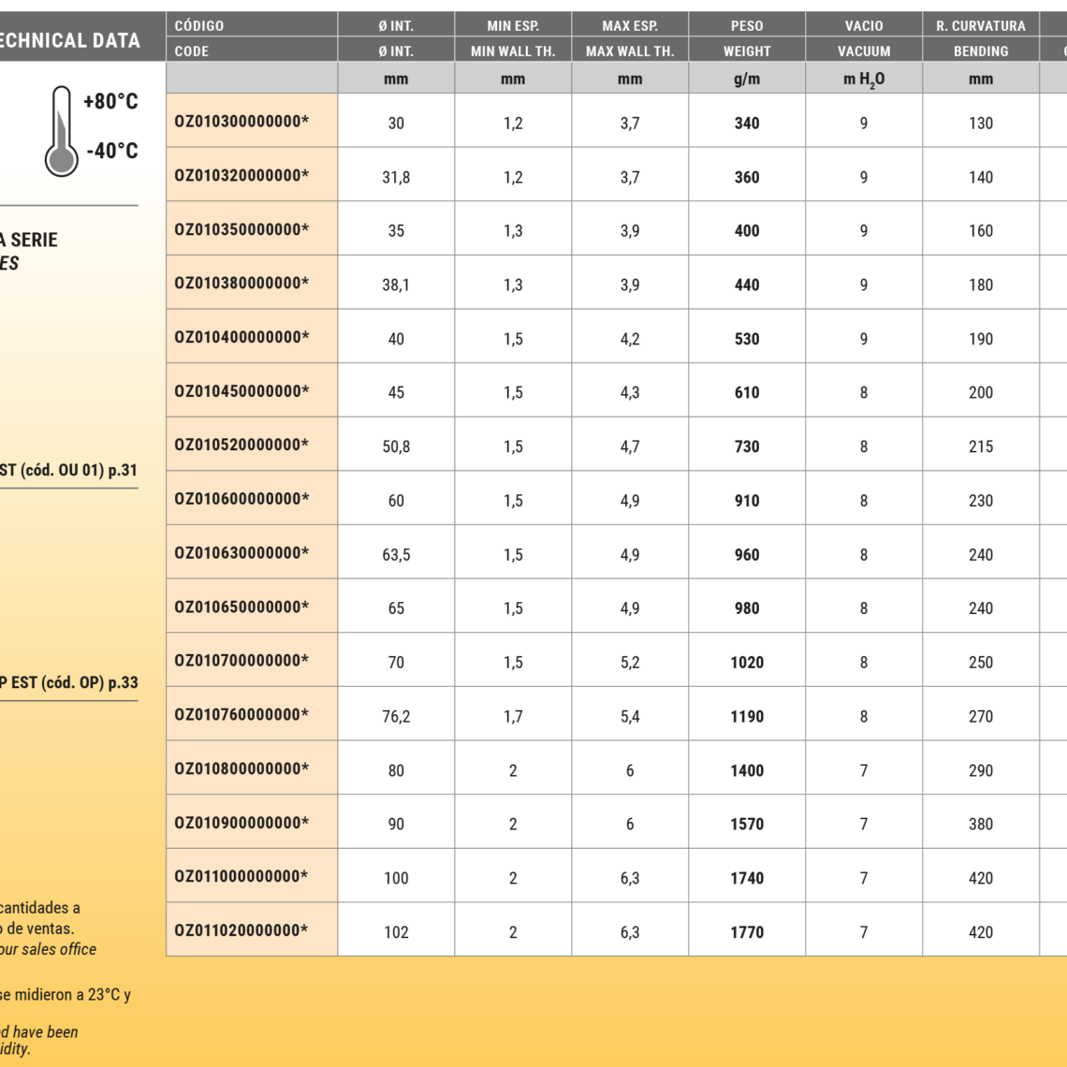Open the cód. OP p.33 reference
The width and height of the screenshot is (1067, 1067).
point(68,682)
